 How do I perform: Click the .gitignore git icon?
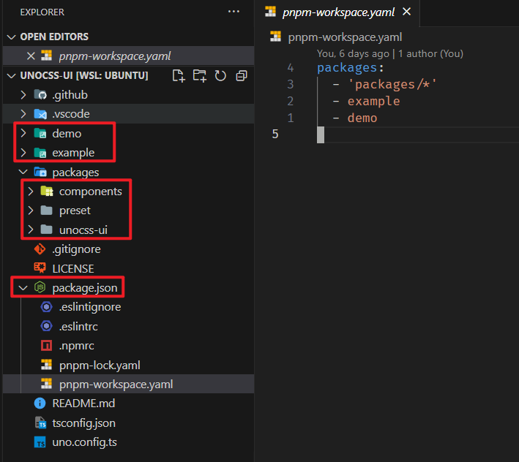point(40,249)
